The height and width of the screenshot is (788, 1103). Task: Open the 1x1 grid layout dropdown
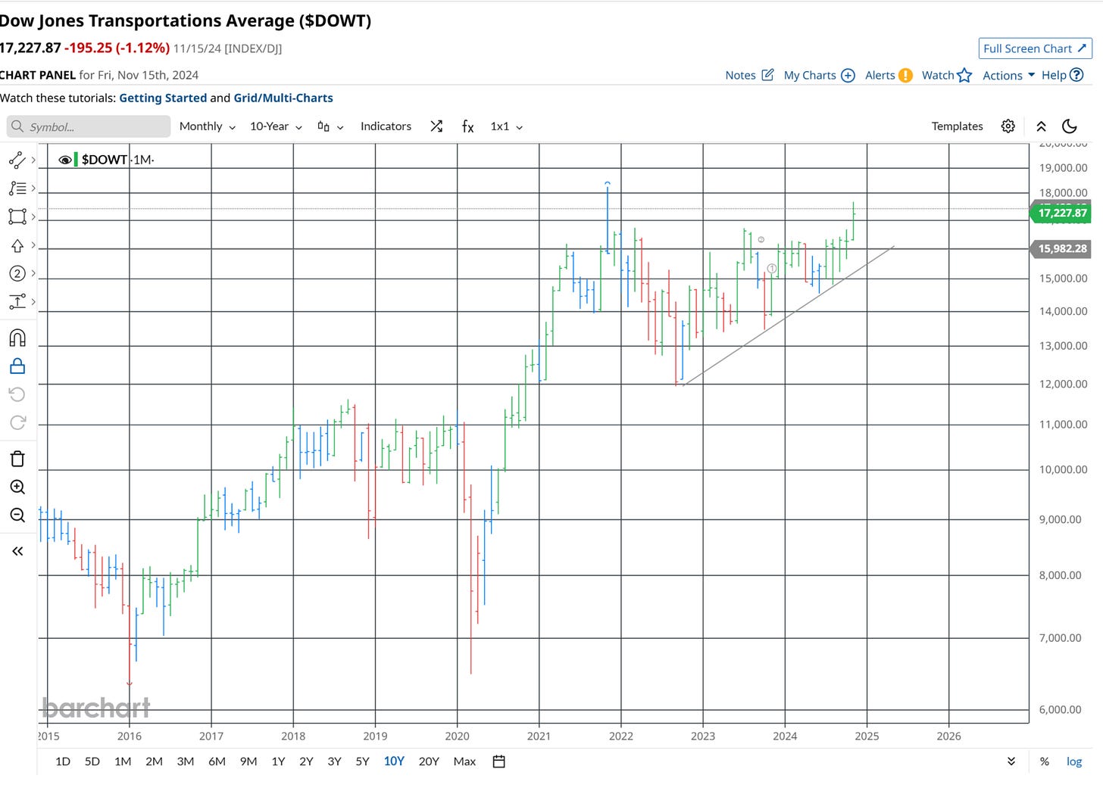(507, 126)
